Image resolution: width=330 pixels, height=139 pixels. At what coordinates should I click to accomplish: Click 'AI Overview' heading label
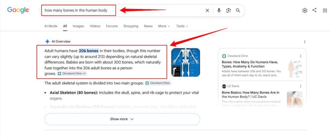pos(61,42)
